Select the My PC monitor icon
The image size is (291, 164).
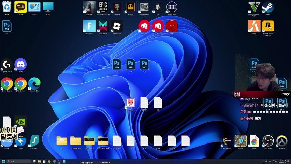(48, 8)
